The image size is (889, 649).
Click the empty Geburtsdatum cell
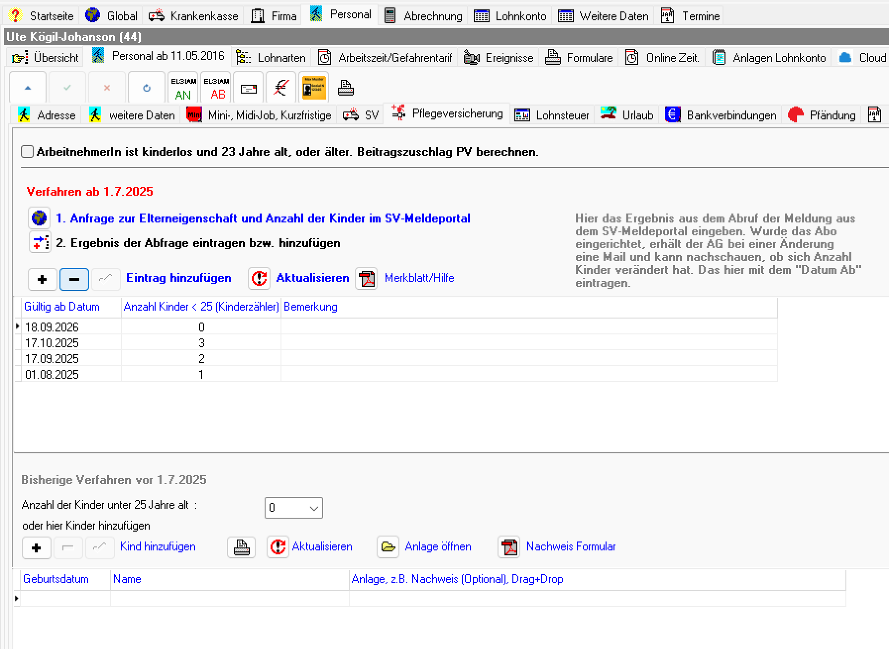pos(64,598)
